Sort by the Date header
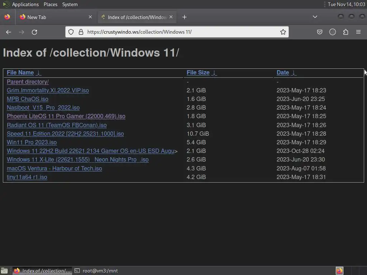Image resolution: width=367 pixels, height=275 pixels. (x=283, y=72)
